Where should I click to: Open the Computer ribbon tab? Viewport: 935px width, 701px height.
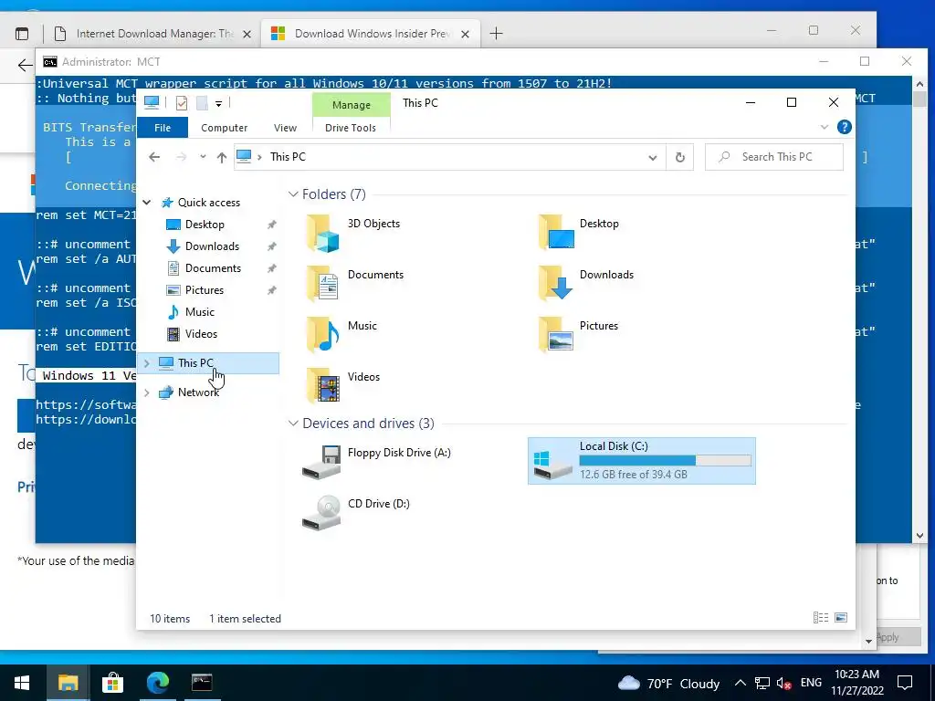pos(225,128)
